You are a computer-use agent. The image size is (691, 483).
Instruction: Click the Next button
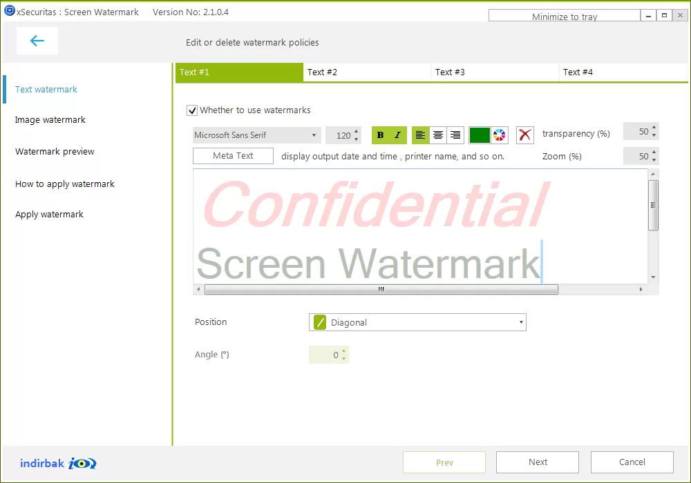(538, 462)
